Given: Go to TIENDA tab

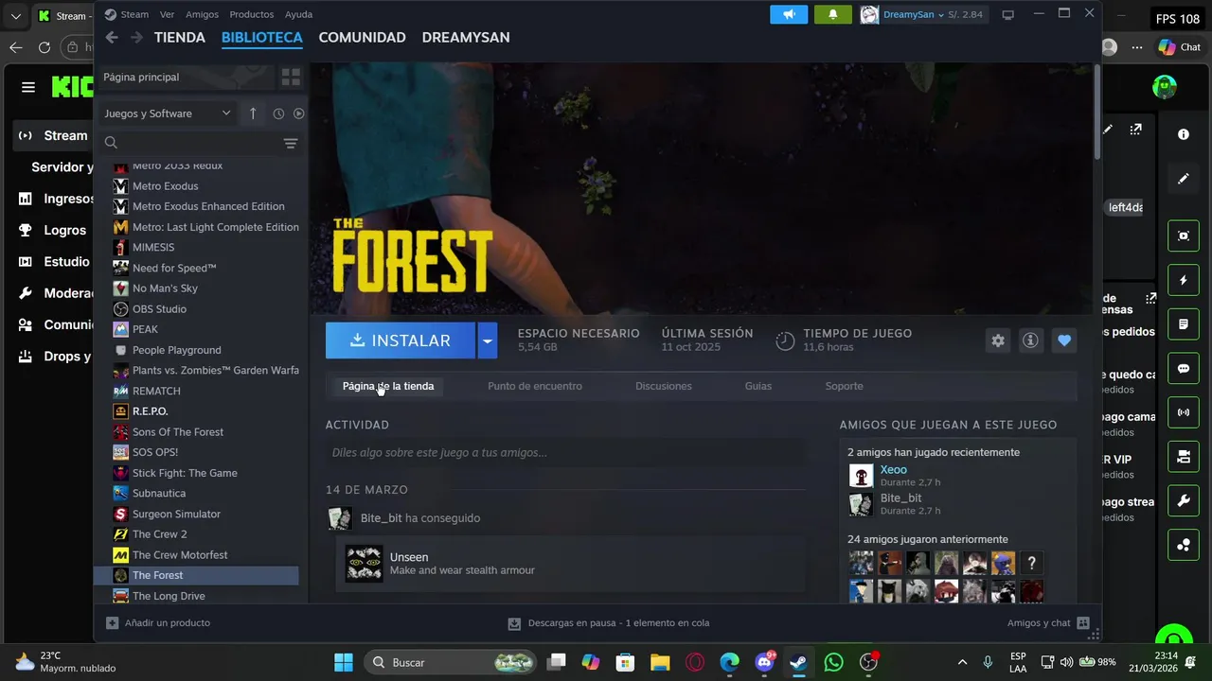Looking at the screenshot, I should click(180, 37).
